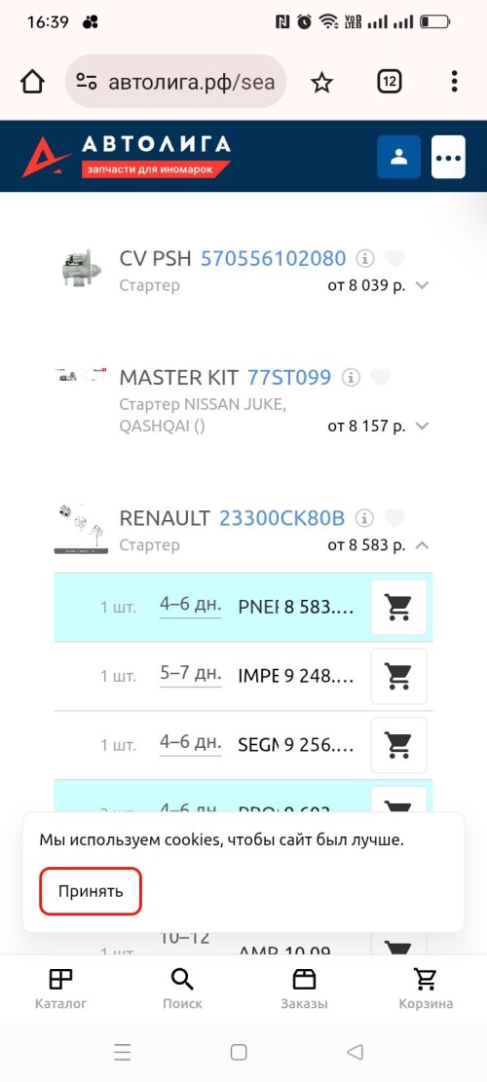
Task: Tap the browser address bar
Action: (176, 82)
